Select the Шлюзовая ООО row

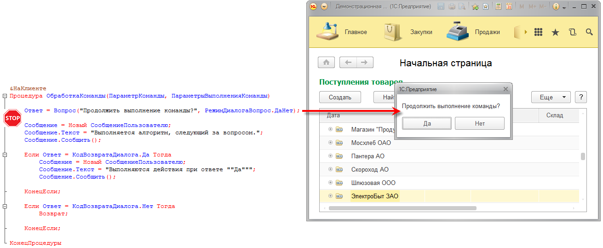[x=449, y=183]
